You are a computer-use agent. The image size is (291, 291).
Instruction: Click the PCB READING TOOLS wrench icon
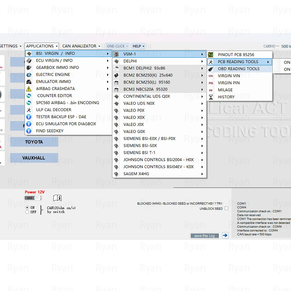(x=211, y=62)
